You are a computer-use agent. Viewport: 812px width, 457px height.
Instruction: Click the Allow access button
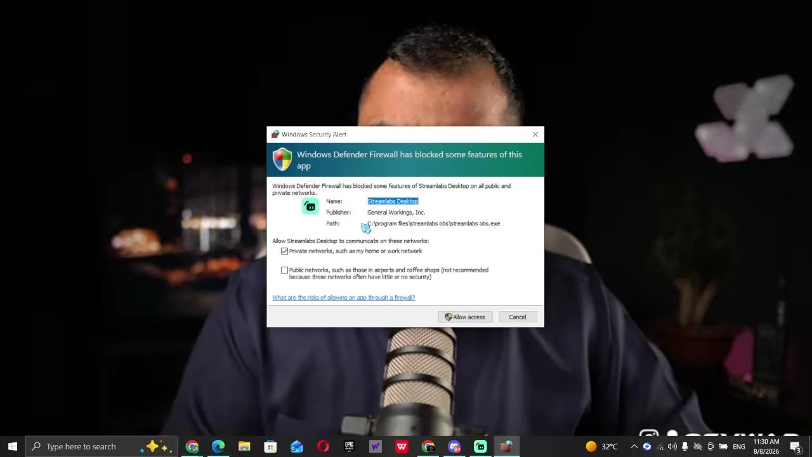465,317
